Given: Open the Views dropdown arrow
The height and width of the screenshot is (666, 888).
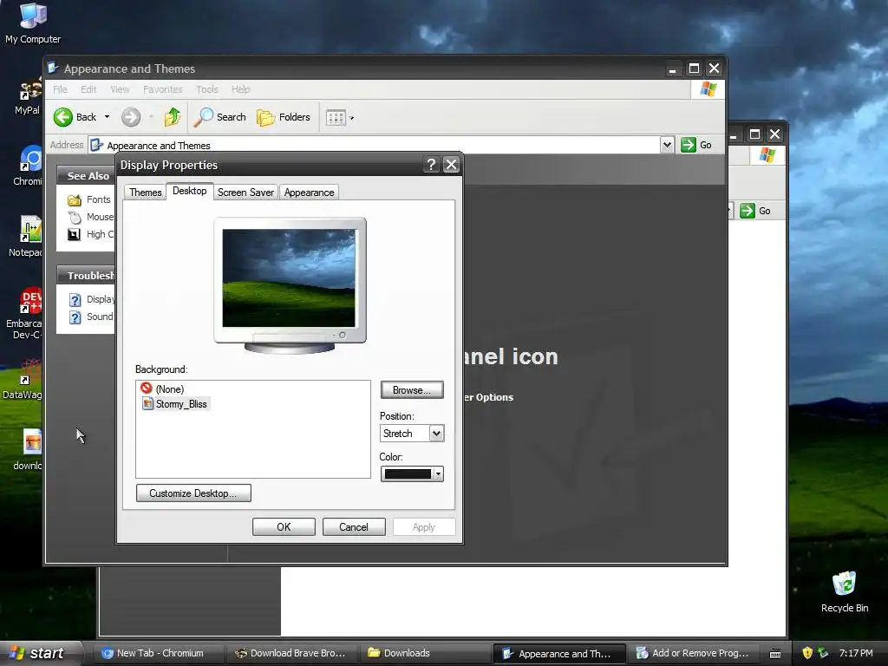Looking at the screenshot, I should (352, 118).
